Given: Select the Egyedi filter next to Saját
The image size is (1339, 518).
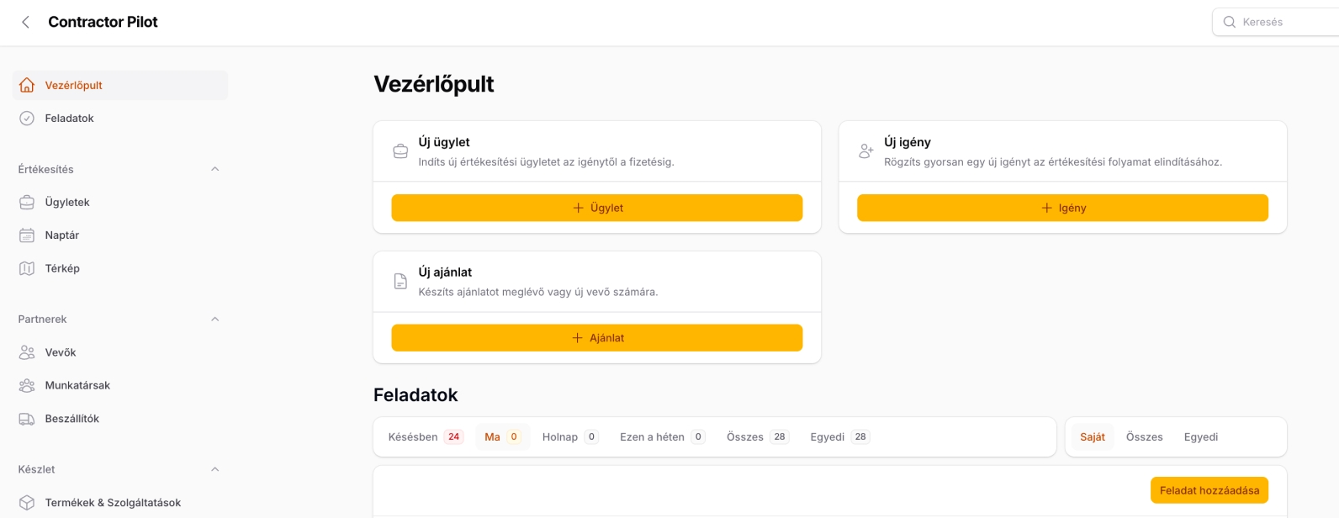Looking at the screenshot, I should [1200, 437].
